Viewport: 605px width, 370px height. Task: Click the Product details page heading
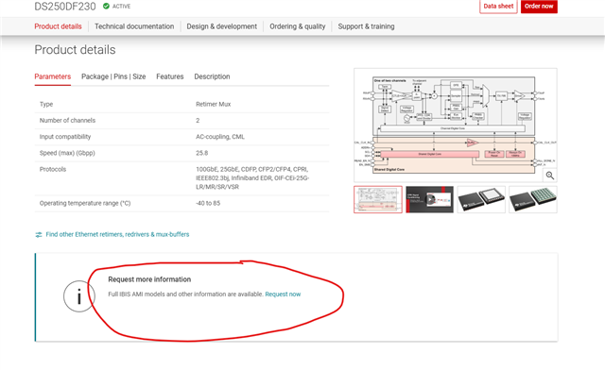(75, 50)
